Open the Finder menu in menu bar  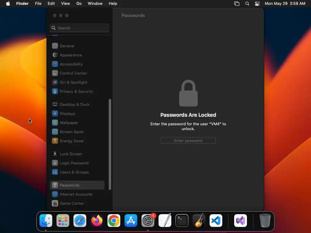[x=22, y=3]
